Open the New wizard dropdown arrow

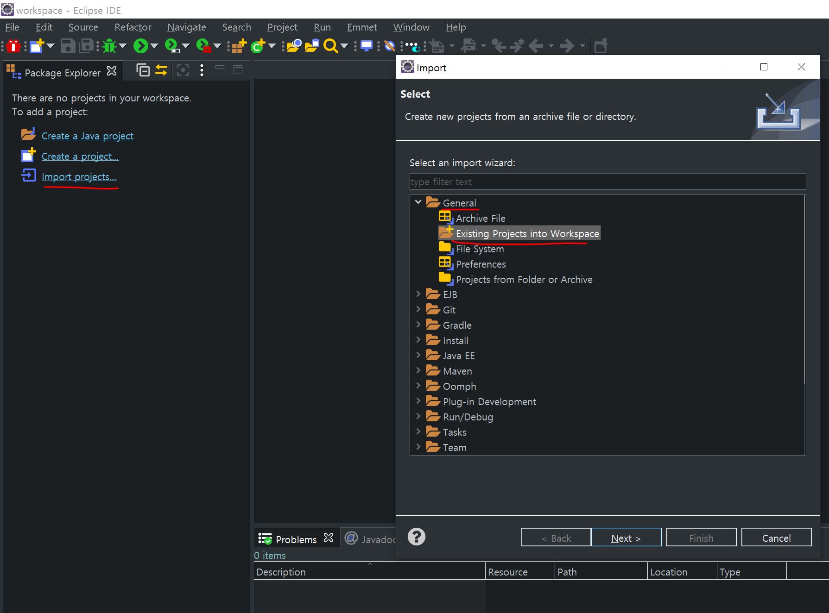click(51, 46)
